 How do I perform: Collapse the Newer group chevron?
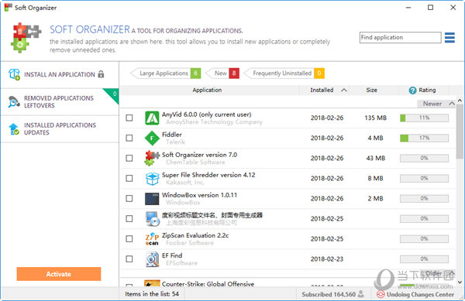point(452,104)
